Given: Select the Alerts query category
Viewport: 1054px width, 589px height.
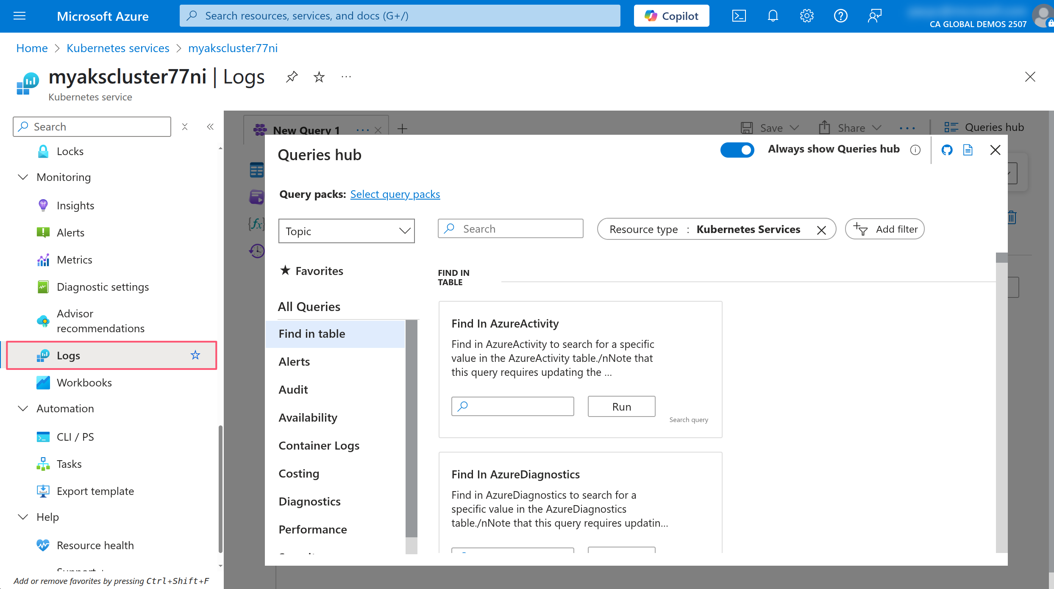Looking at the screenshot, I should pyautogui.click(x=294, y=361).
